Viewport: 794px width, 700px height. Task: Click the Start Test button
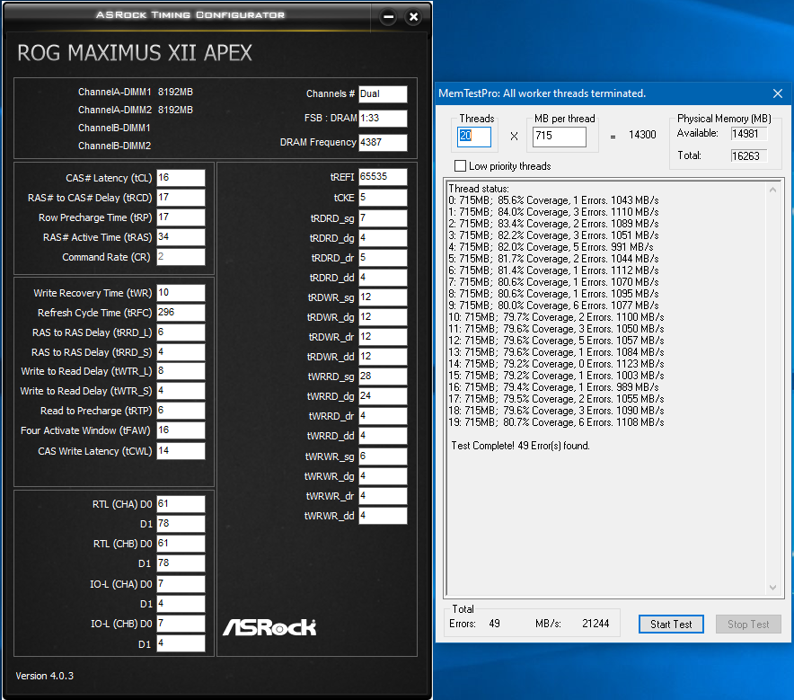(671, 624)
